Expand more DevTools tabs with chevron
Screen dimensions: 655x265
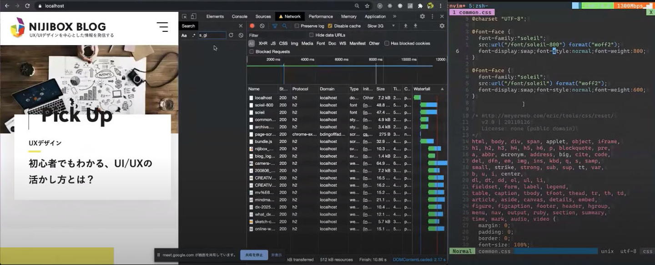[x=394, y=16]
